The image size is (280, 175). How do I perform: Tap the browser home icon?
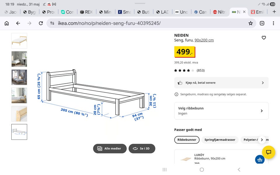click(7, 23)
